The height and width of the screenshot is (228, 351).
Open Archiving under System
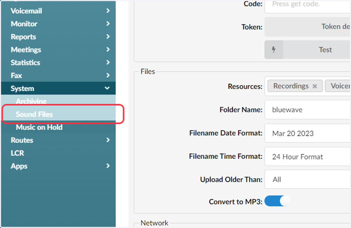(x=58, y=101)
